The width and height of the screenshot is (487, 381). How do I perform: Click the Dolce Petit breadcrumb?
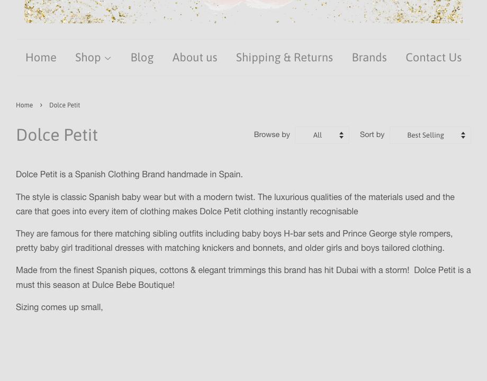[x=65, y=105]
